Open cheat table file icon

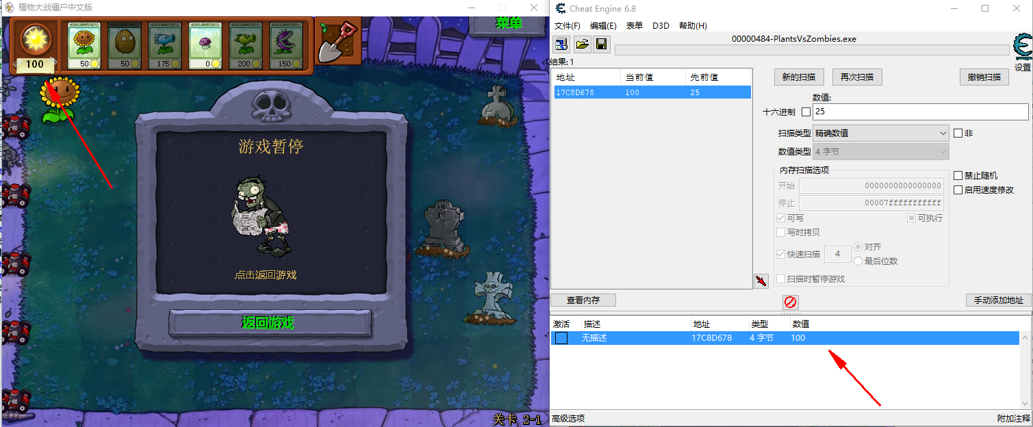582,44
